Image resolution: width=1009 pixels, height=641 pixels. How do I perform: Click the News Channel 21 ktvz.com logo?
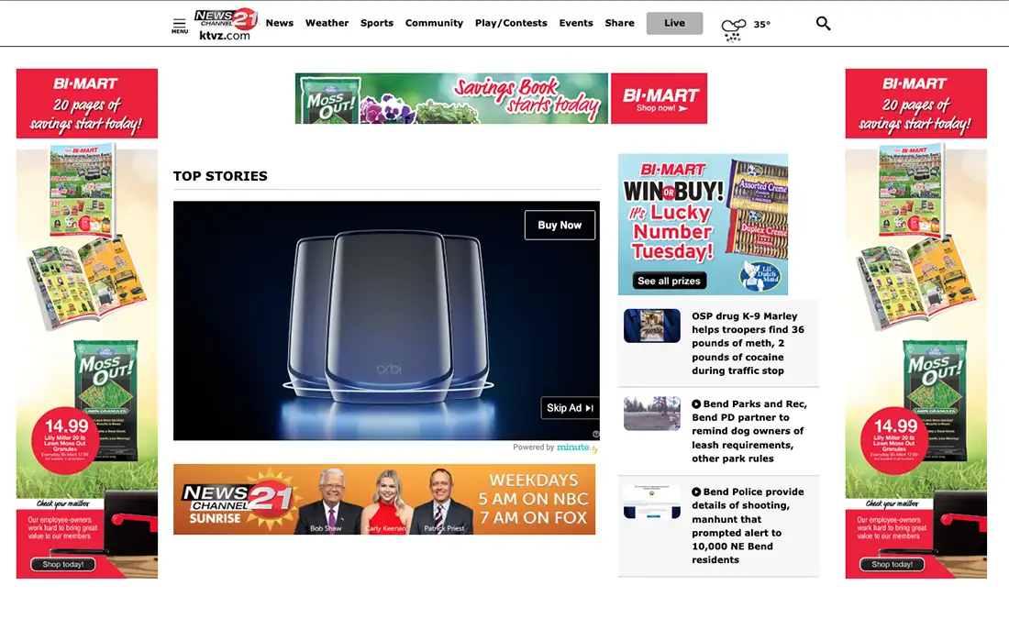[226, 25]
